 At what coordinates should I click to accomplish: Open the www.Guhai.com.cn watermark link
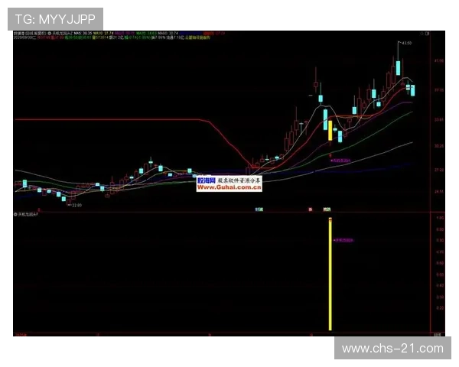pos(229,187)
